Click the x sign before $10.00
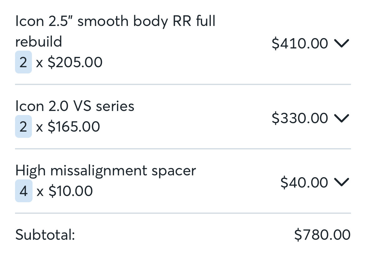 pos(40,192)
